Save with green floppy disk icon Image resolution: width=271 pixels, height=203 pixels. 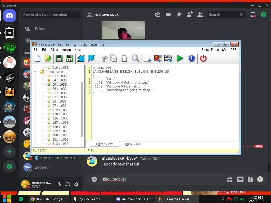point(59,58)
